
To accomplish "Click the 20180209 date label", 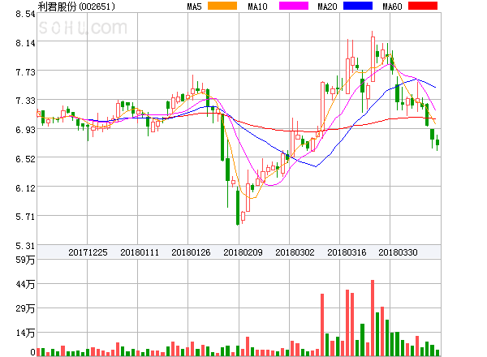I will pos(243,252).
